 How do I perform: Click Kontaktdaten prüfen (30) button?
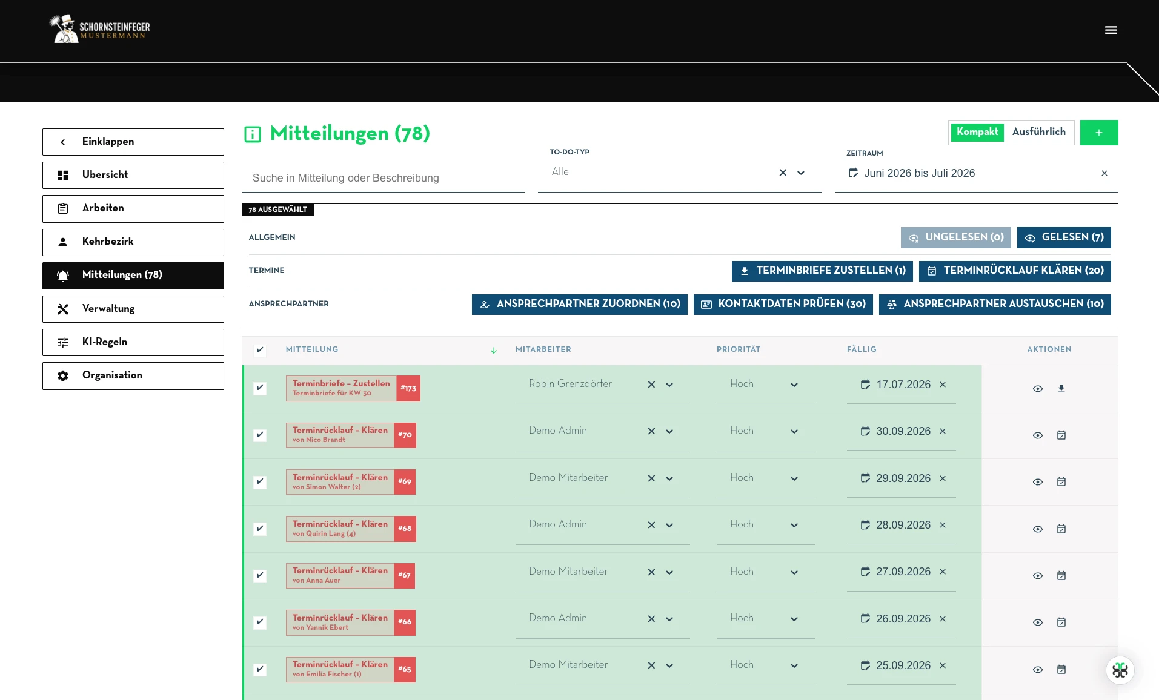[x=783, y=304]
